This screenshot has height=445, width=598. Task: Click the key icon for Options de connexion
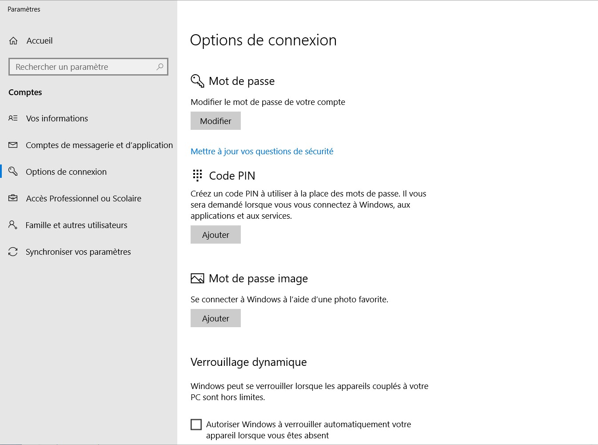pyautogui.click(x=13, y=172)
